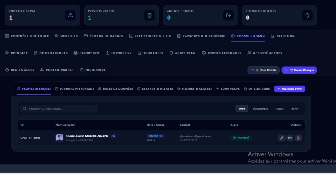Open QR Dynamiques section
The width and height of the screenshot is (336, 174).
click(50, 53)
